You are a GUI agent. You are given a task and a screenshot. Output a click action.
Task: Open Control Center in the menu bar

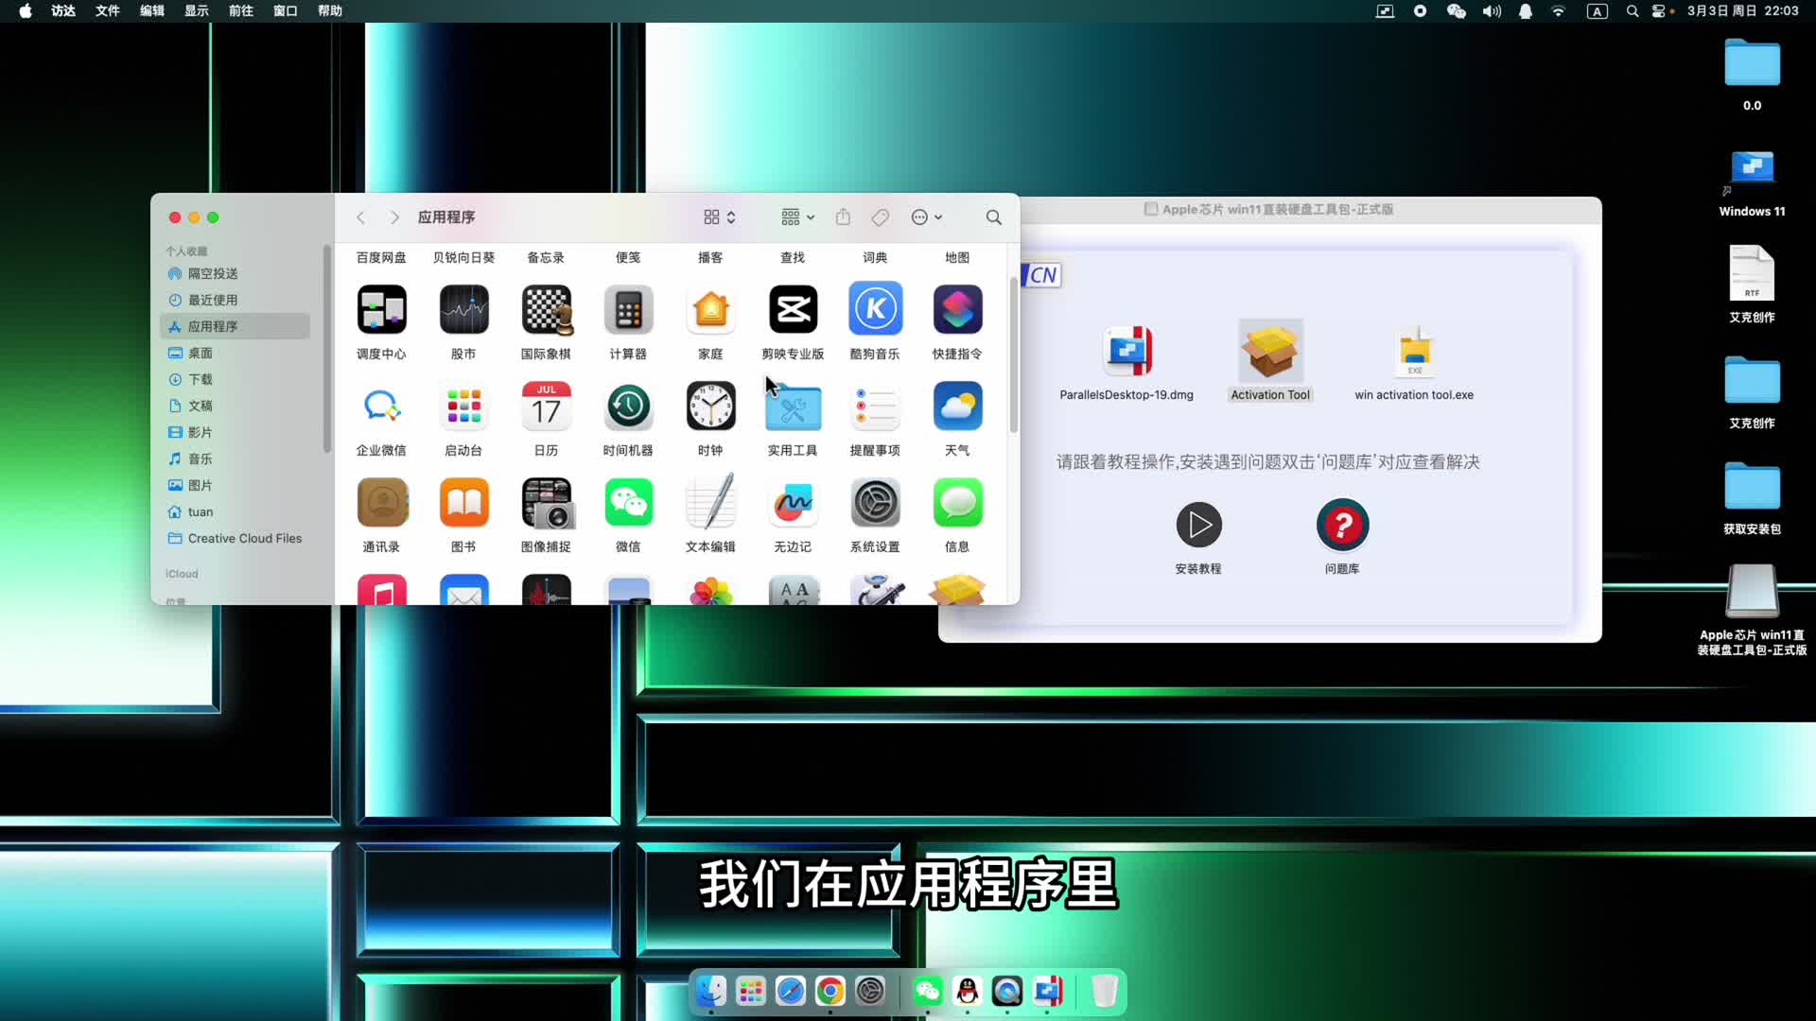tap(1659, 11)
